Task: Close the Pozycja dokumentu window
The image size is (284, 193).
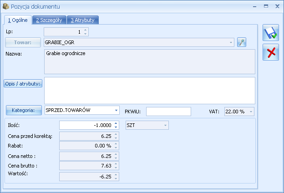Action: [x=277, y=6]
